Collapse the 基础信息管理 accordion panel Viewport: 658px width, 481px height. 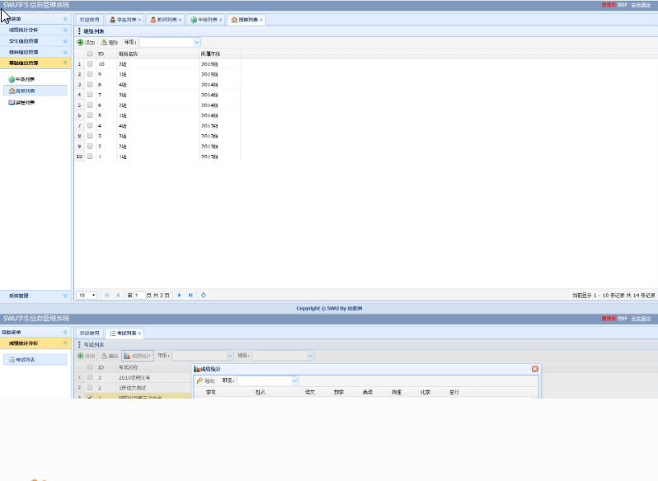tap(65, 63)
